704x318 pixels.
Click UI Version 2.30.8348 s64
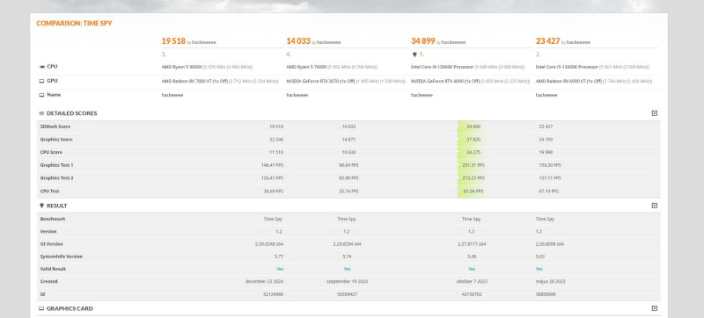pos(269,244)
